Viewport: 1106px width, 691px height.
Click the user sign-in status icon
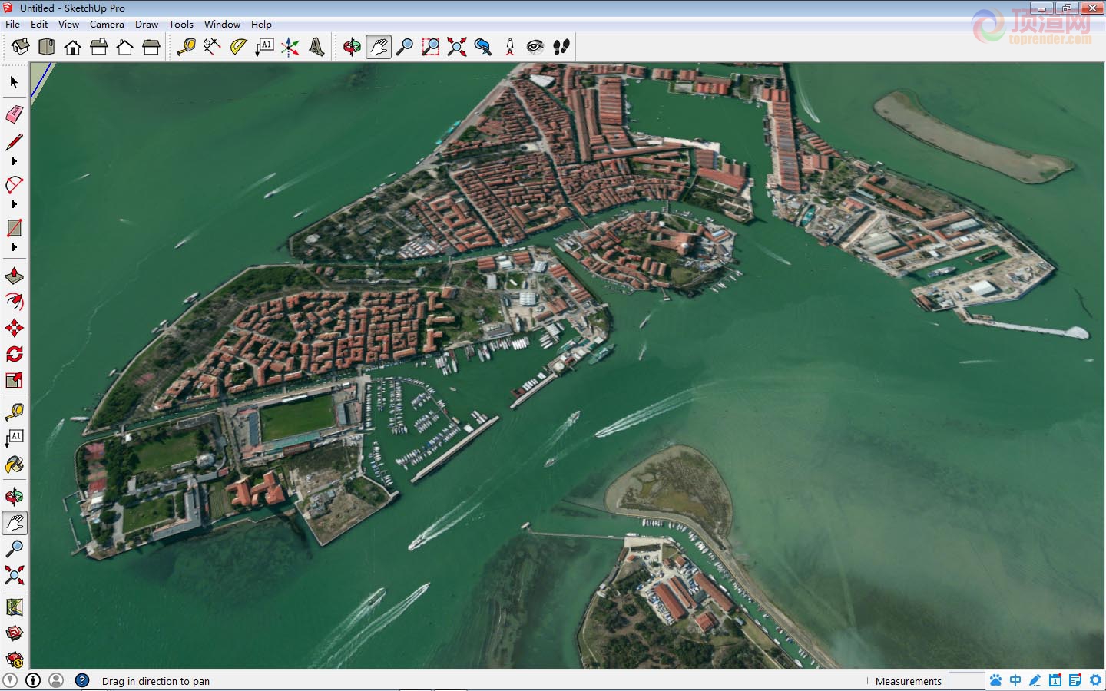click(56, 680)
